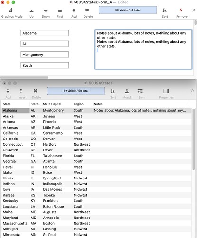This screenshot has width=197, height=238.
Task: Click the Remove lightning icon
Action: pyautogui.click(x=181, y=10)
